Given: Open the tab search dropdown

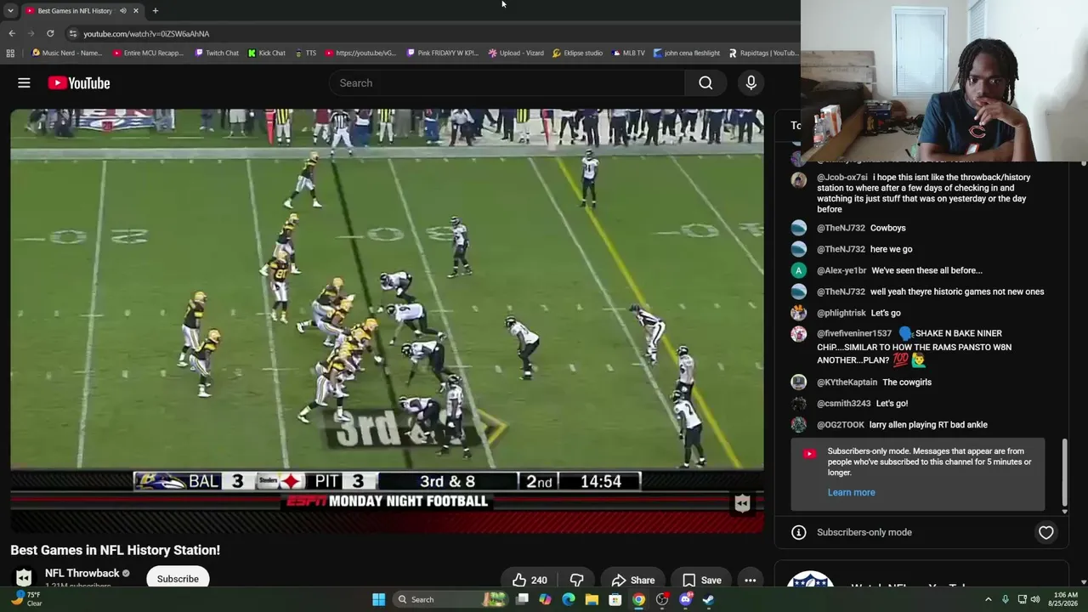Looking at the screenshot, I should 10,10.
